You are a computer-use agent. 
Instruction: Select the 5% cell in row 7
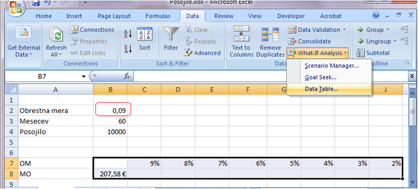click(x=284, y=163)
